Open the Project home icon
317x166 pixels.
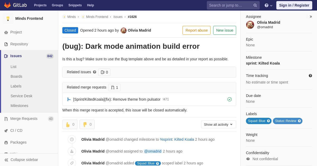(x=6, y=32)
